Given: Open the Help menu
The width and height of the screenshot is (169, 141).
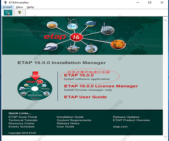Looking at the screenshot, I should pos(30,7).
